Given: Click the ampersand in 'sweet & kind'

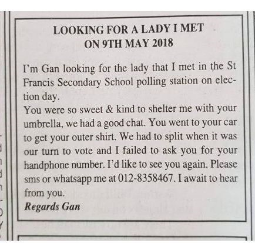Looking at the screenshot, I should pos(109,109).
